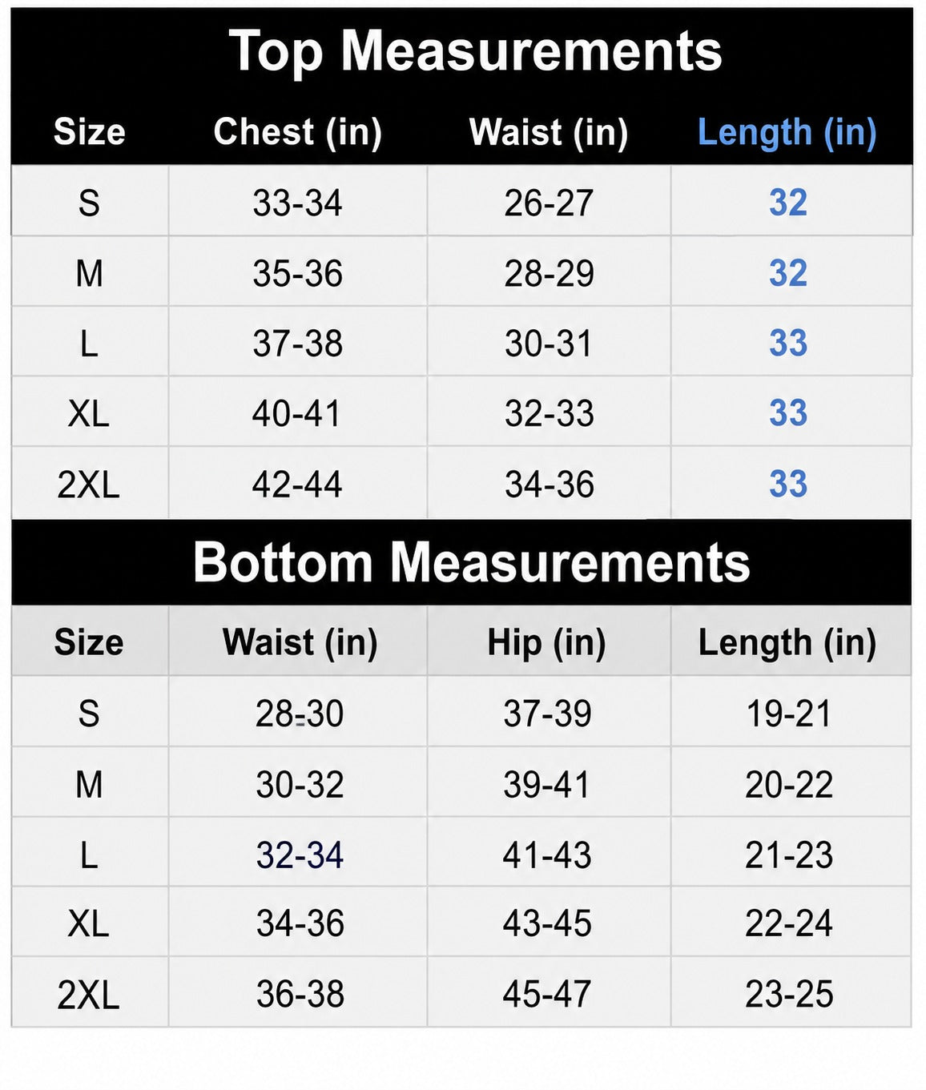This screenshot has width=926, height=1090.
Task: Select hip measurement 39-41
Action: pos(546,785)
